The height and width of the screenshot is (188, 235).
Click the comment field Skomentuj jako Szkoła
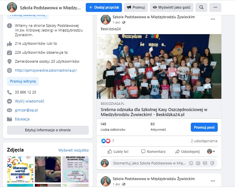[149, 163]
